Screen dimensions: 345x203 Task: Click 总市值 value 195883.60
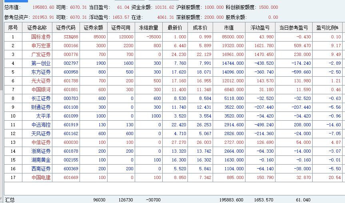pyautogui.click(x=43, y=7)
